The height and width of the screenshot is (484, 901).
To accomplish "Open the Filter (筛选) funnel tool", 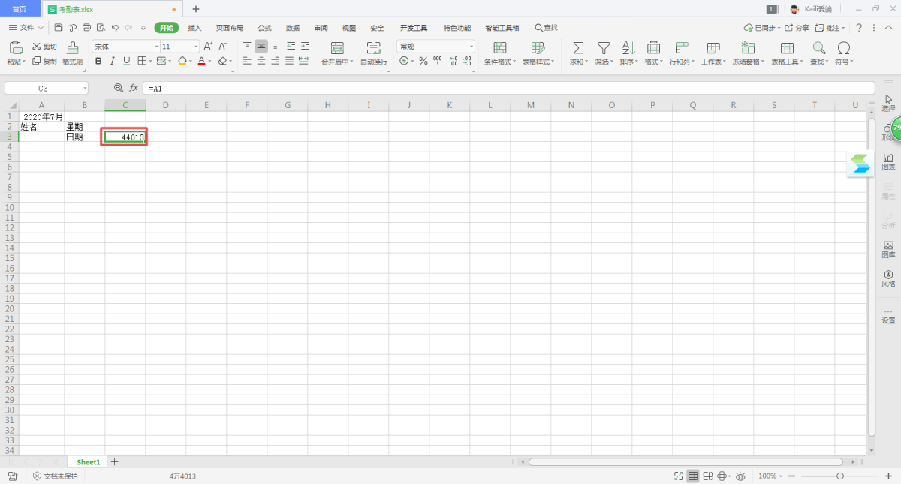I will [603, 48].
